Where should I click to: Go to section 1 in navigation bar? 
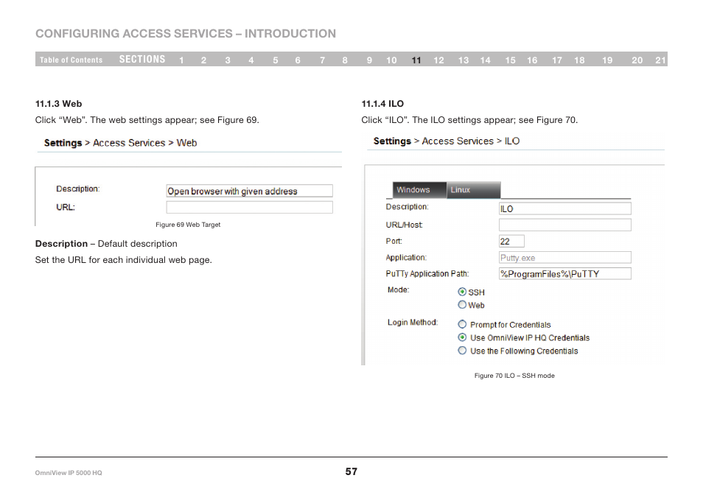[181, 60]
